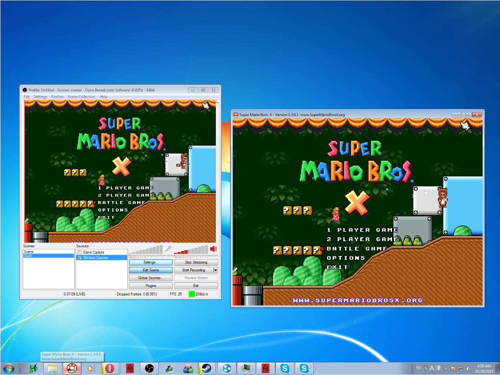Click the Plugins button
The image size is (500, 375).
(x=151, y=285)
